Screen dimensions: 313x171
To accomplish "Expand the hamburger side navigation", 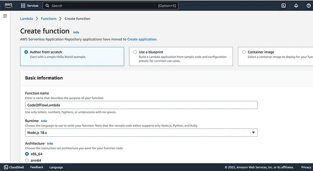I will tap(5, 16).
